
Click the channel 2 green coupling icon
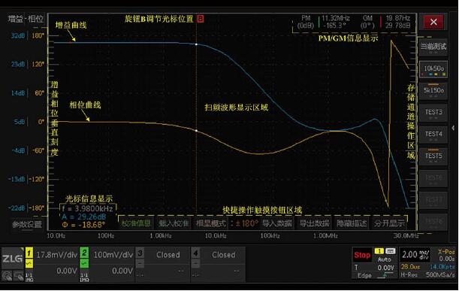click(84, 264)
